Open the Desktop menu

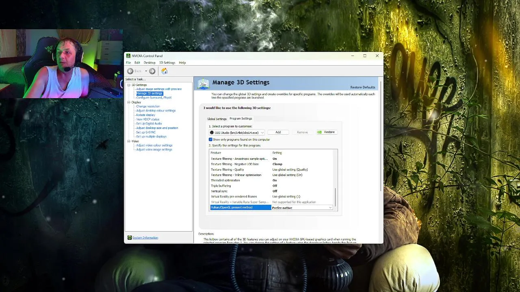149,62
